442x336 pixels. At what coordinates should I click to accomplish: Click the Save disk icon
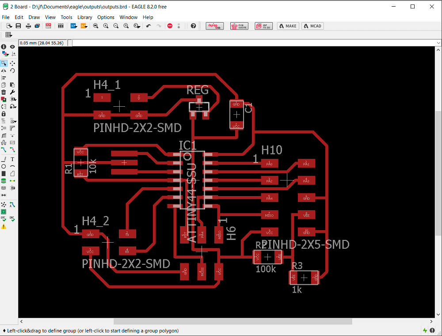[18, 26]
